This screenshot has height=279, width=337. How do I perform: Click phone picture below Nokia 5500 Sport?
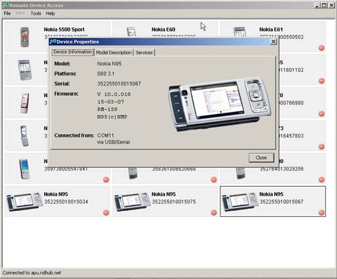pyautogui.click(x=25, y=70)
